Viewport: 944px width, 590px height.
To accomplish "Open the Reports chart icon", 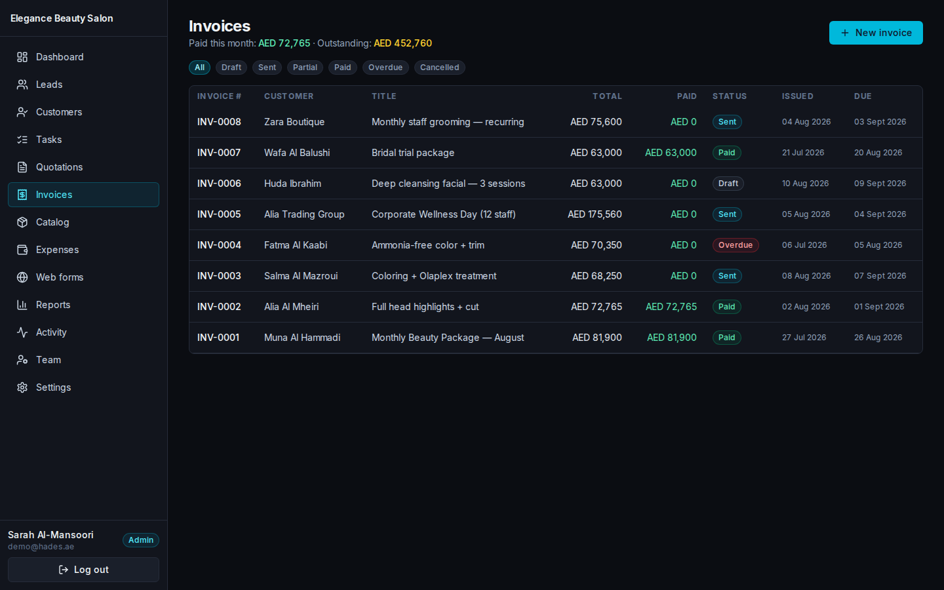I will (22, 305).
